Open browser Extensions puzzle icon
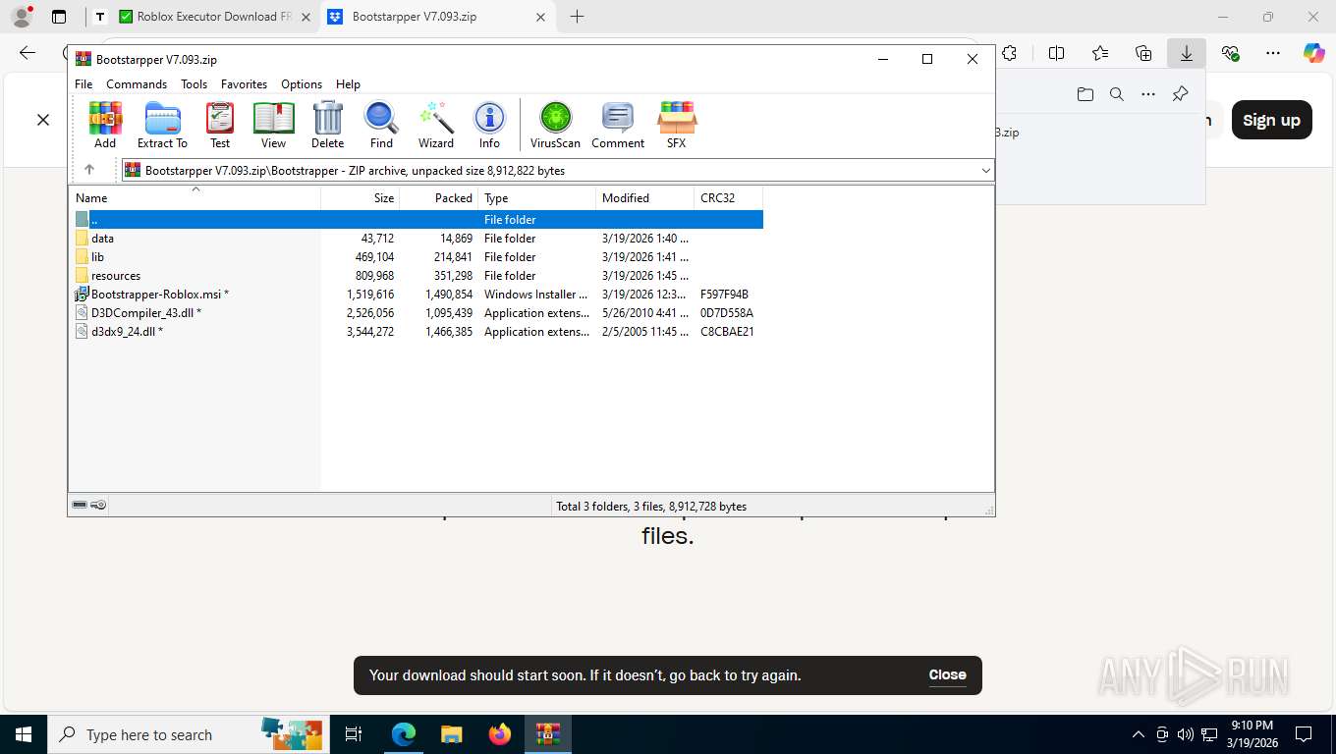Viewport: 1336px width, 754px height. click(1009, 53)
